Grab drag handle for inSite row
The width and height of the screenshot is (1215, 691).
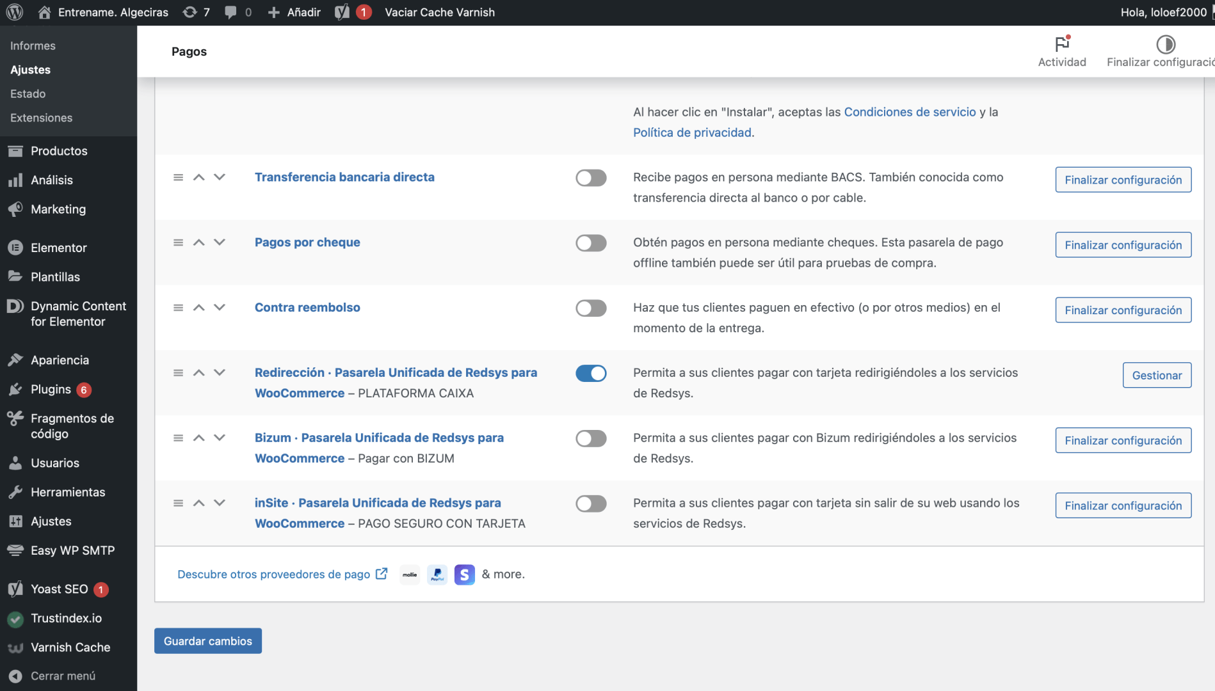click(x=178, y=504)
